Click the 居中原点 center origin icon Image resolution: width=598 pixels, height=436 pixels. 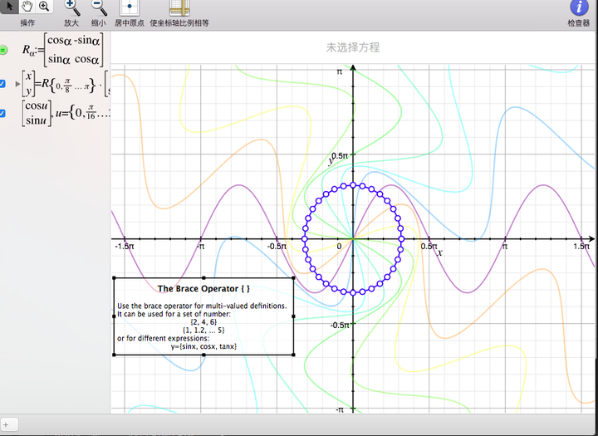130,7
